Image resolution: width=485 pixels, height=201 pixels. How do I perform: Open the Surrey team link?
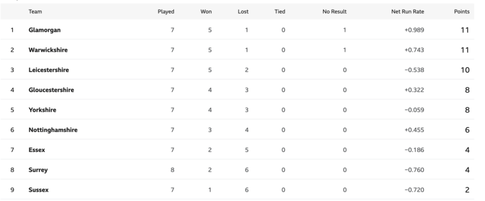point(38,170)
